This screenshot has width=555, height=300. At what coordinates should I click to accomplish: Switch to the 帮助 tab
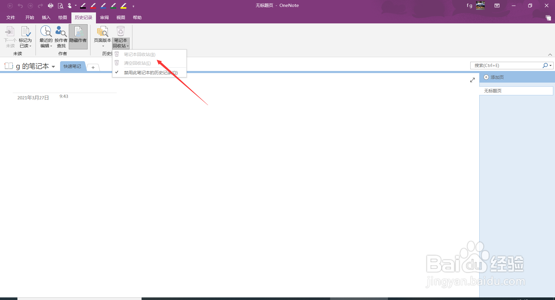(137, 18)
